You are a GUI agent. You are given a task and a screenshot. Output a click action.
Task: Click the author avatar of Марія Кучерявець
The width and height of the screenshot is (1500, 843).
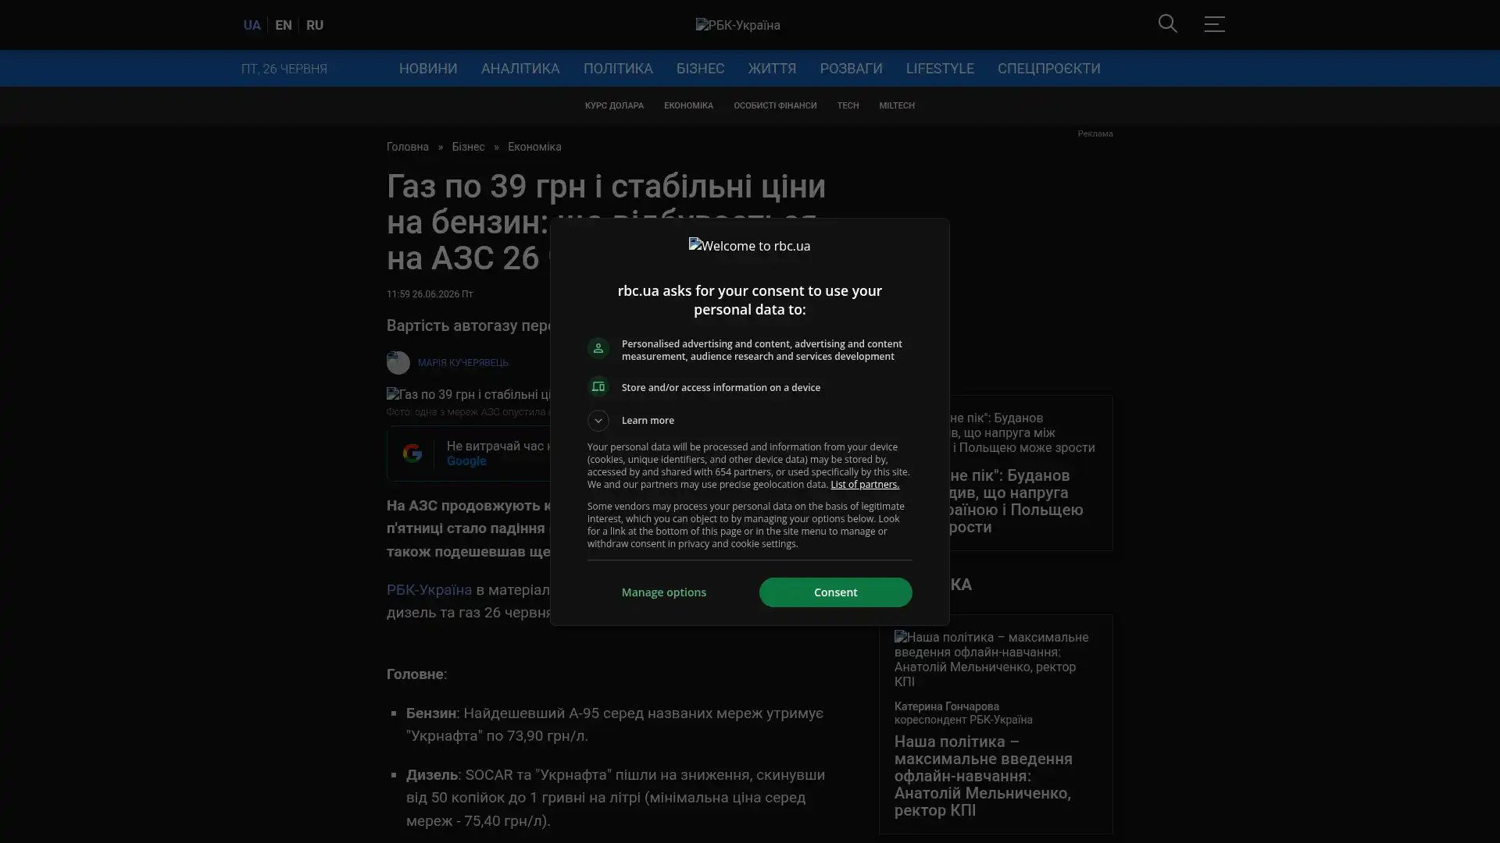pos(398,363)
